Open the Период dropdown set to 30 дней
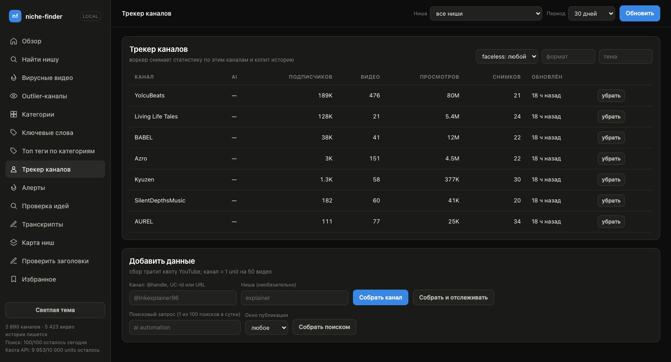This screenshot has height=362, width=671. pos(591,13)
